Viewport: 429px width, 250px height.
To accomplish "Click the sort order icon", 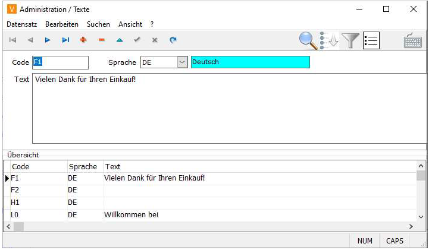I will [329, 40].
